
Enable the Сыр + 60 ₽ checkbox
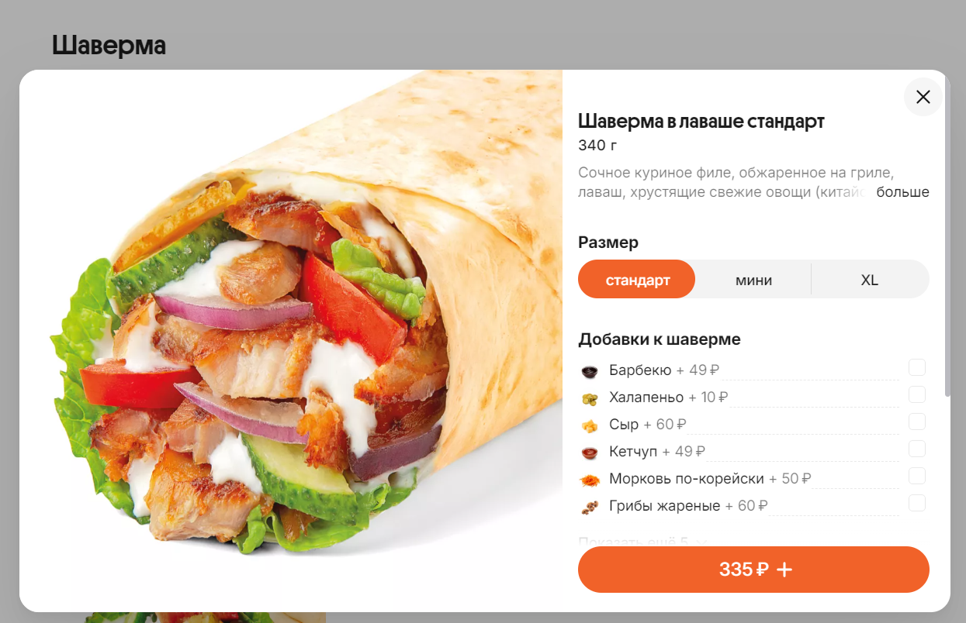[x=917, y=422]
